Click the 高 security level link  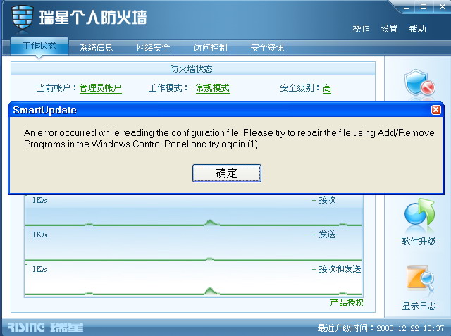(326, 88)
